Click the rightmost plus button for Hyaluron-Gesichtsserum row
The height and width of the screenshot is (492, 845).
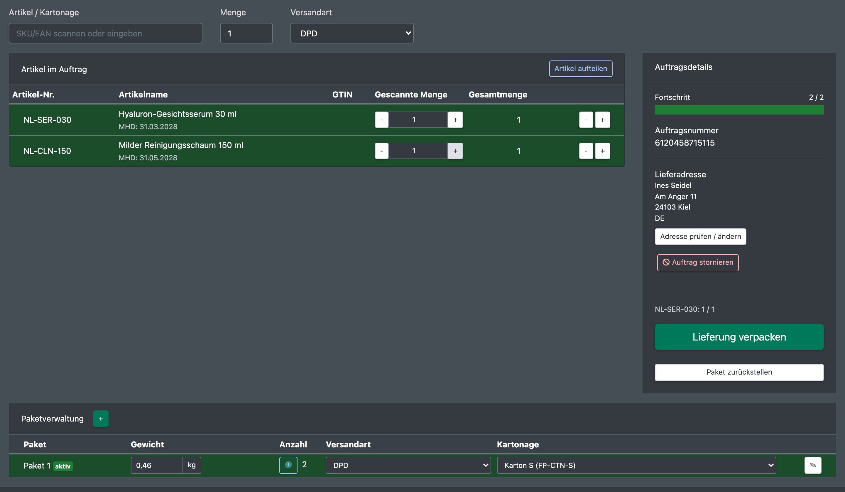point(603,120)
